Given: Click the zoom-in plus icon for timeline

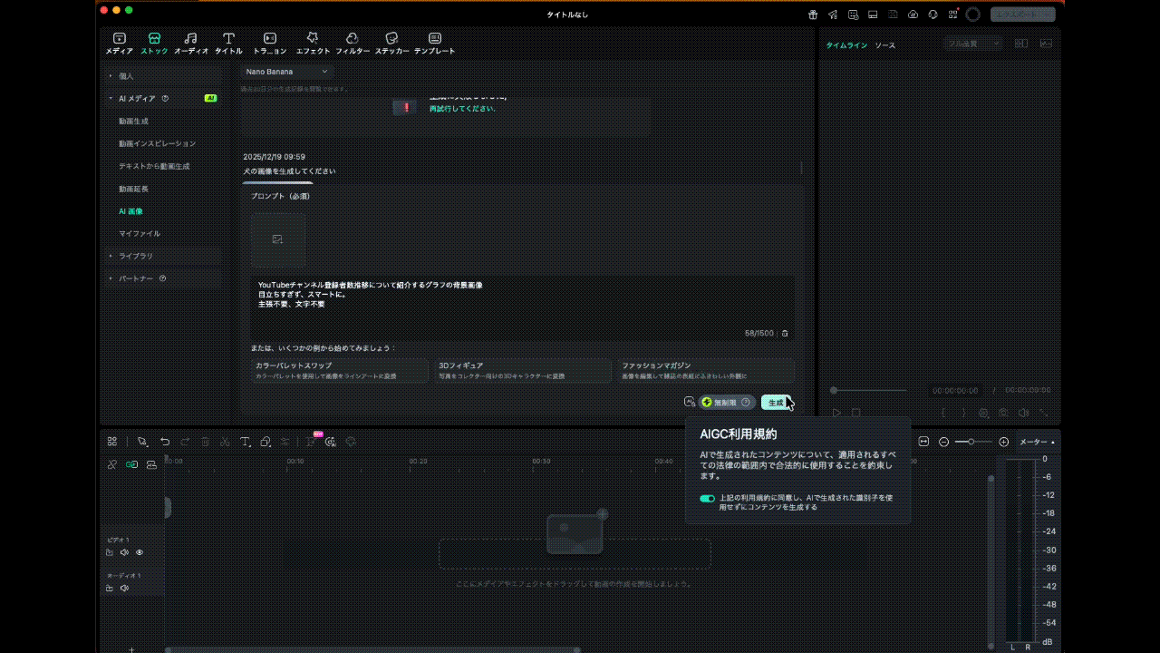Looking at the screenshot, I should click(1003, 442).
